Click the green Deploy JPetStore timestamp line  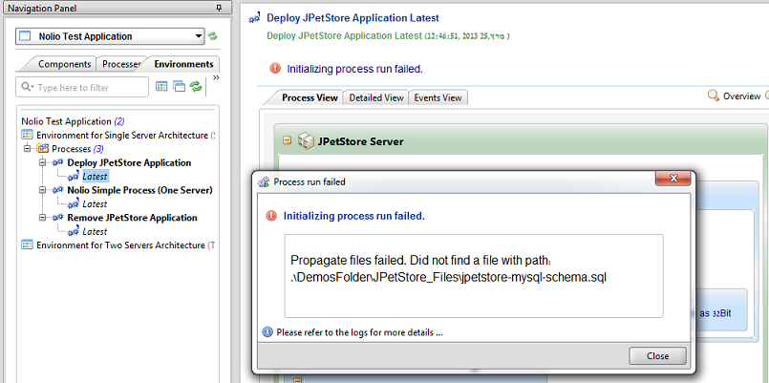tap(388, 36)
